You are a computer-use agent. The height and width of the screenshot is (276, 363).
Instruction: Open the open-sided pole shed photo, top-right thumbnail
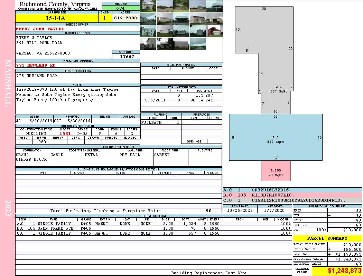click(214, 6)
